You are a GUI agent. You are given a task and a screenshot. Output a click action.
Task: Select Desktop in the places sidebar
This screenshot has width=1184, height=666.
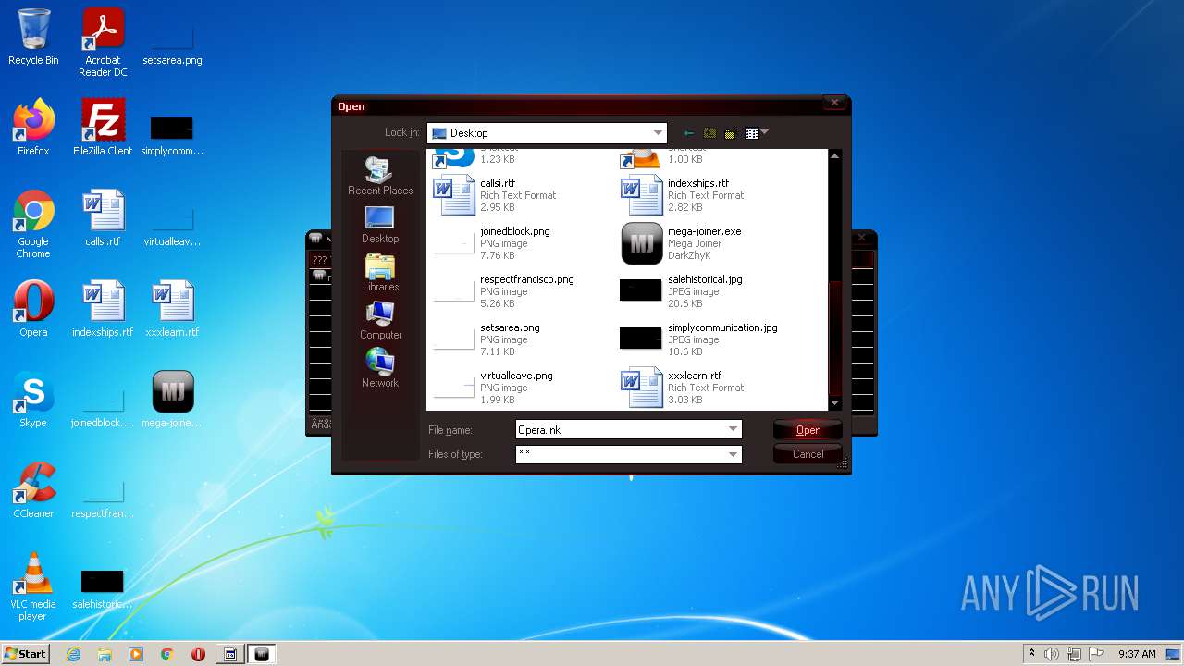tap(380, 225)
